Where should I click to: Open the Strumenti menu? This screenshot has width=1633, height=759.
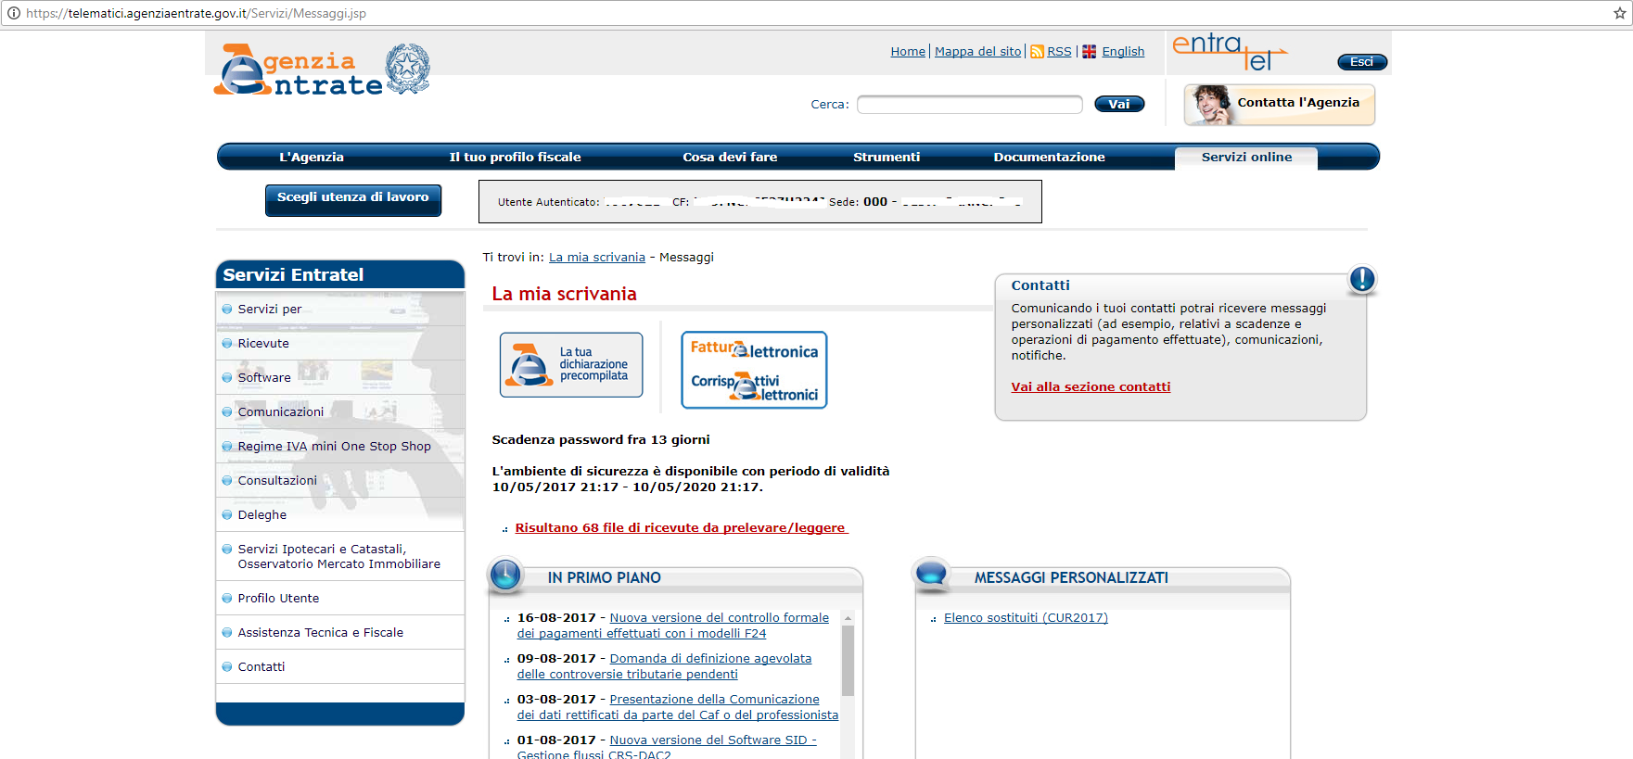[x=886, y=158]
